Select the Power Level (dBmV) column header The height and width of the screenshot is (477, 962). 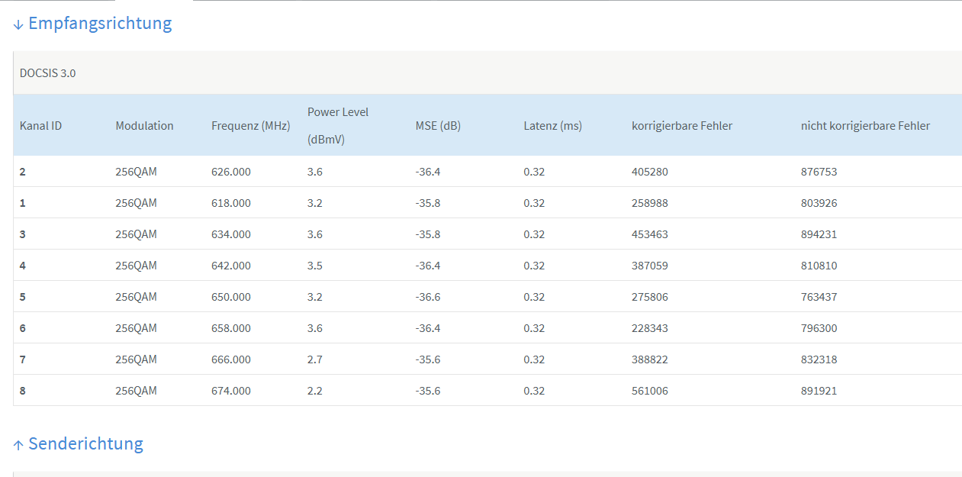point(338,126)
